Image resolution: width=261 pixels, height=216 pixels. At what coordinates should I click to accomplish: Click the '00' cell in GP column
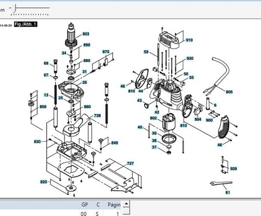pos(84,213)
